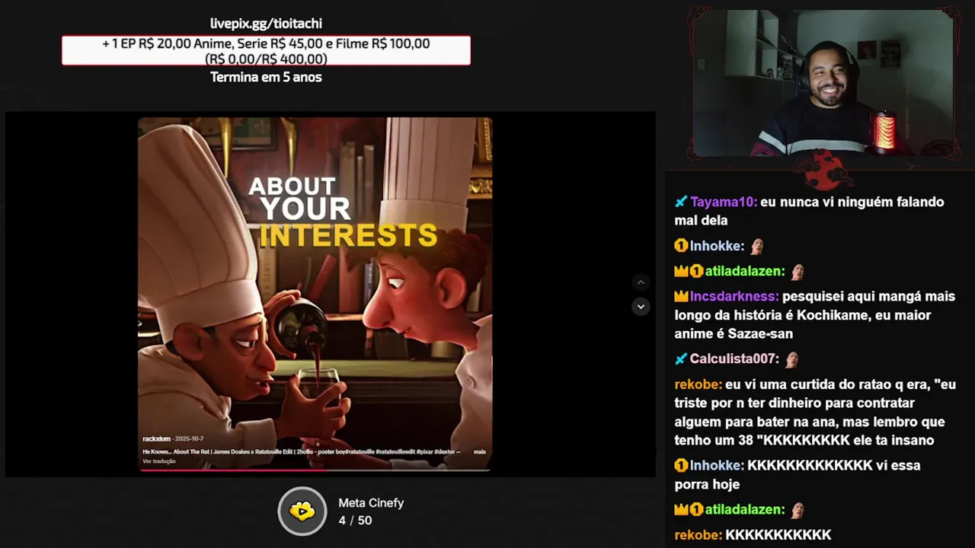Click the emote in Calculista007's message

coord(792,358)
